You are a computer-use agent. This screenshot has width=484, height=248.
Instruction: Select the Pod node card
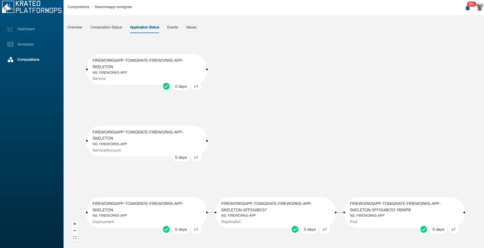404,212
